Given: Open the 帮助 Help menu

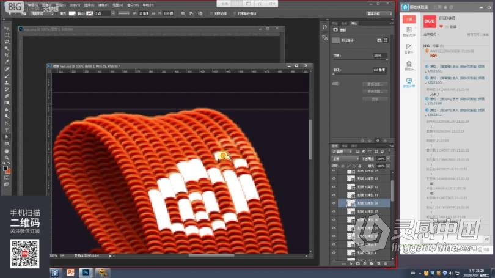Looking at the screenshot, I should point(148,5).
